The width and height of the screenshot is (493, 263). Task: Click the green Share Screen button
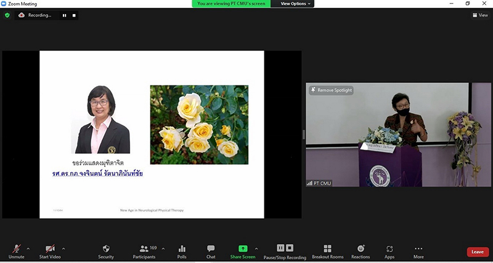[x=243, y=252]
